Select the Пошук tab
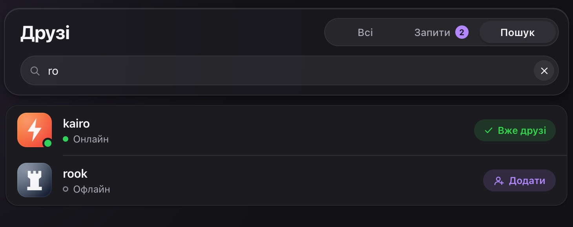Screen dimensions: 573x227 coord(518,32)
